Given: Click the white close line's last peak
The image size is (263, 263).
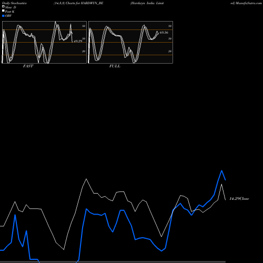Looking at the screenshot, I should tap(221, 184).
